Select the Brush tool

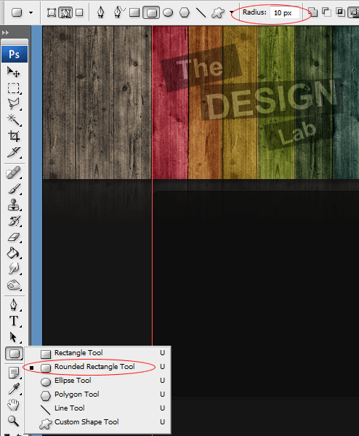[14, 189]
